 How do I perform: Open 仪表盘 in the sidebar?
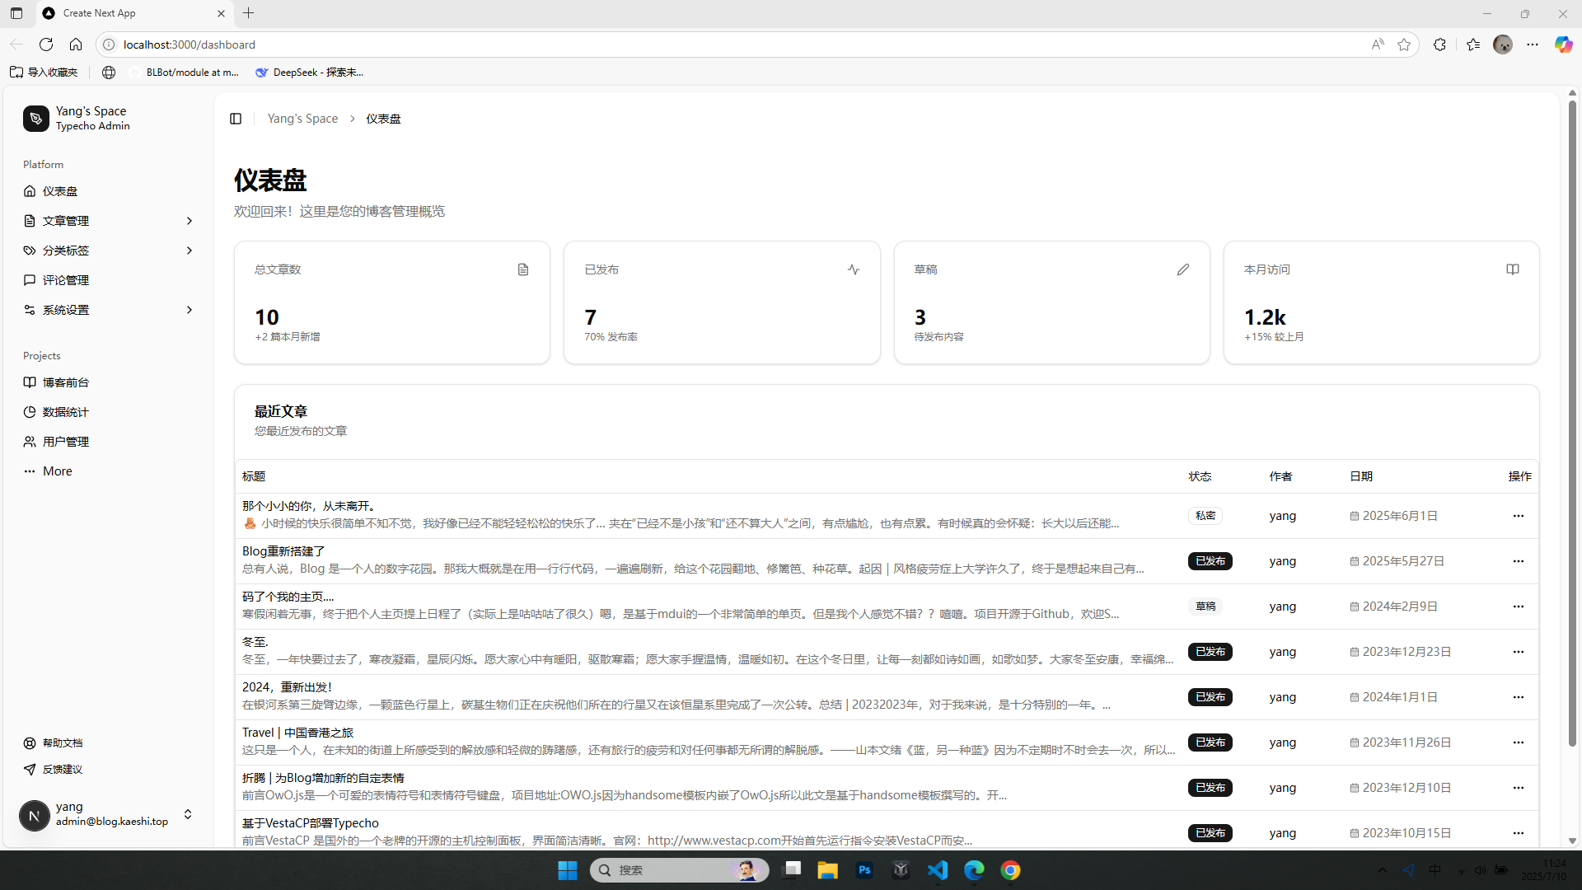pyautogui.click(x=60, y=191)
